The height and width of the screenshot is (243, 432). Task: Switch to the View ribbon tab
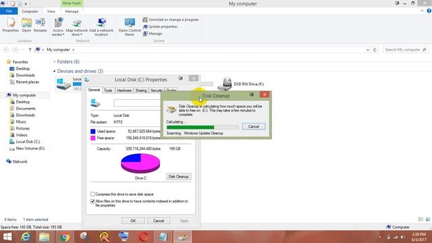click(x=51, y=11)
